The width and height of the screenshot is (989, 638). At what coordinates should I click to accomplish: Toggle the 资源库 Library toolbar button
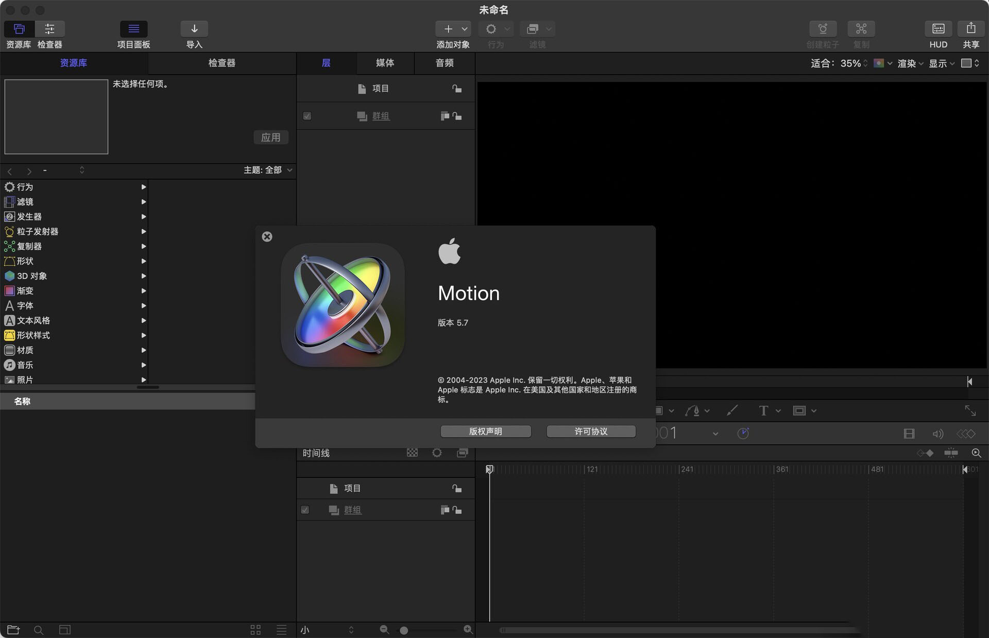19,29
